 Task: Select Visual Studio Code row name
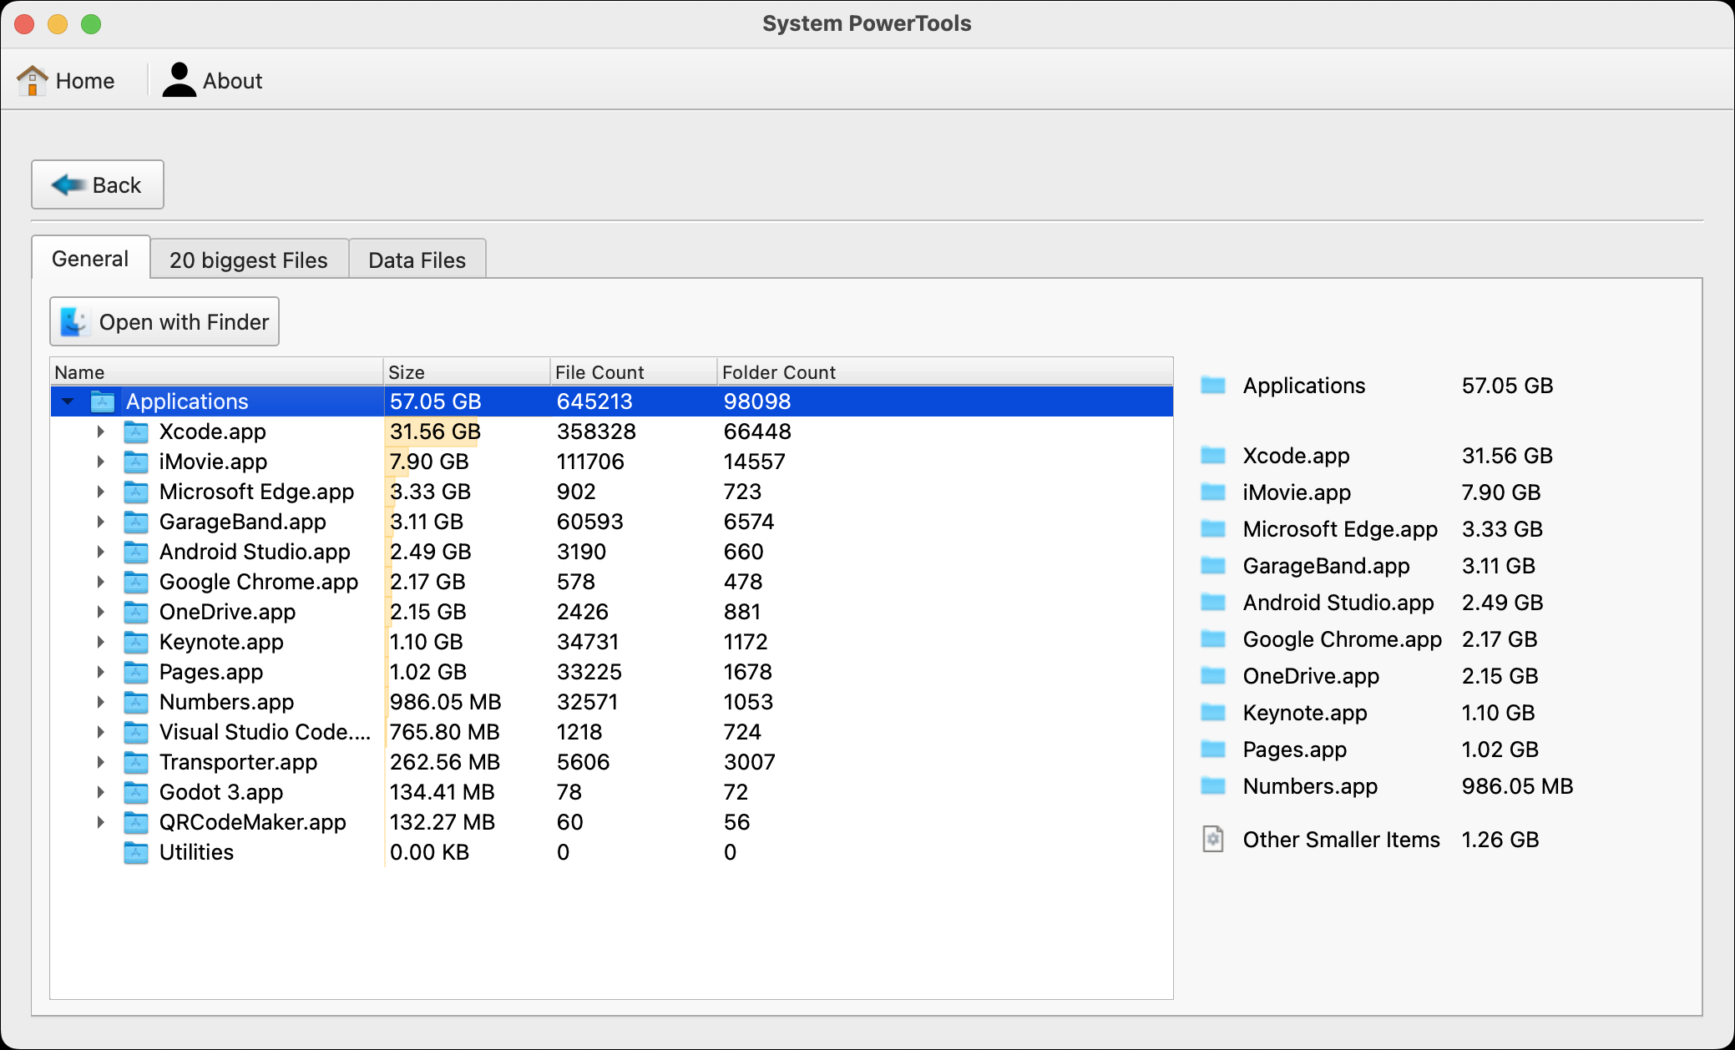coord(265,732)
